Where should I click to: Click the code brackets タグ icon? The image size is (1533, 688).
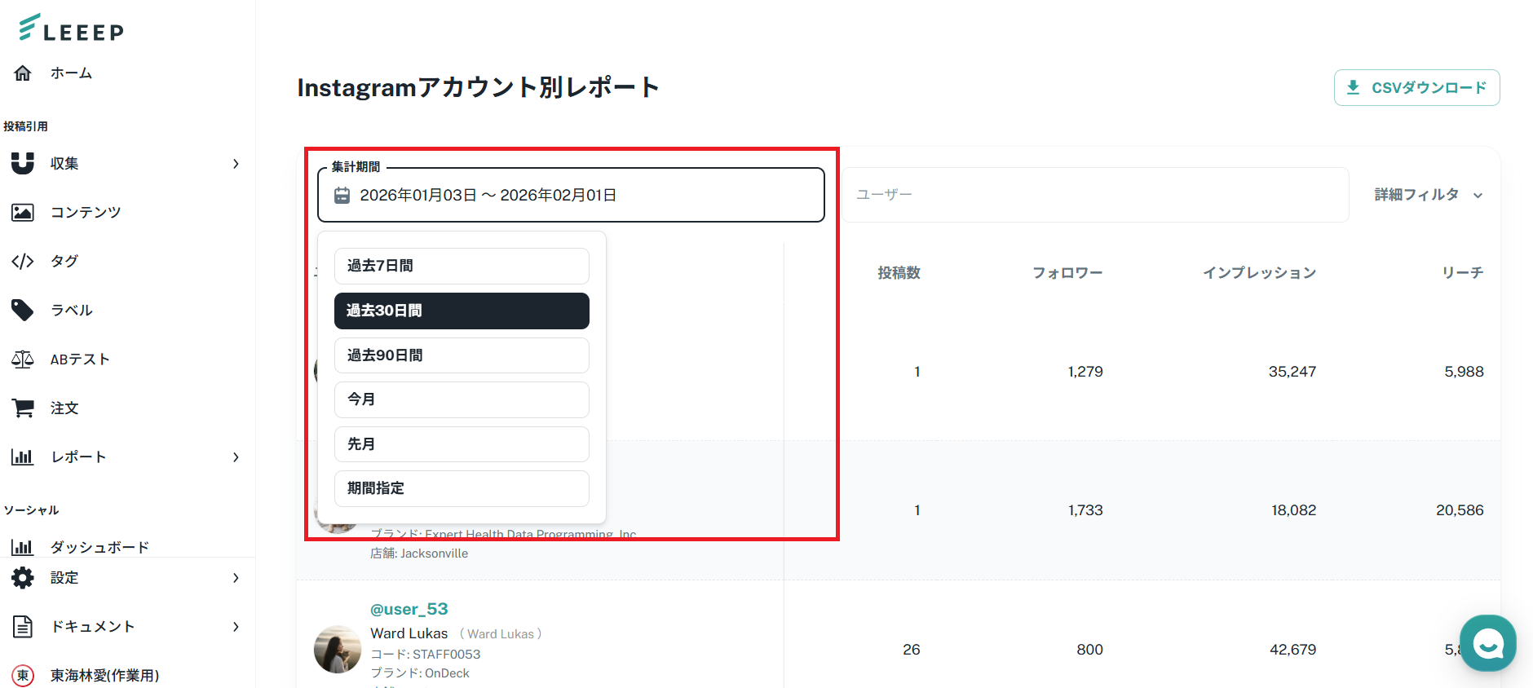pyautogui.click(x=23, y=262)
